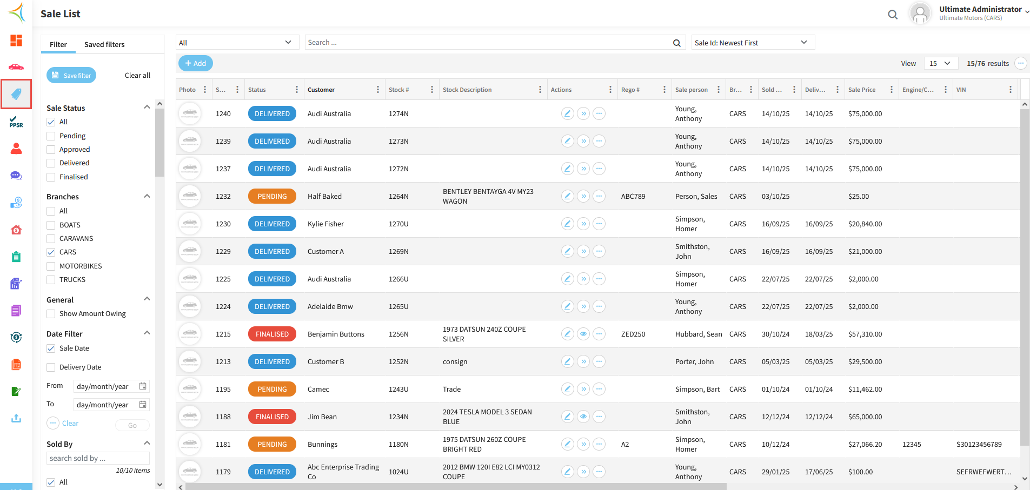1030x490 pixels.
Task: Click the edit pencil icon for sale 1240
Action: pyautogui.click(x=567, y=113)
